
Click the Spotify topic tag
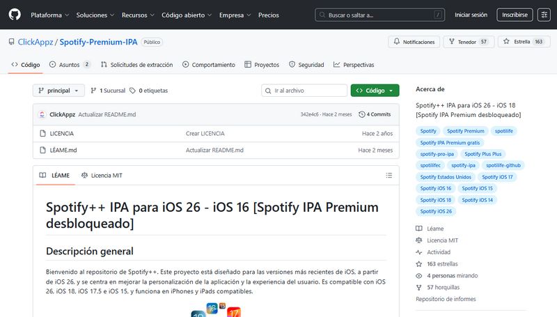click(x=428, y=131)
